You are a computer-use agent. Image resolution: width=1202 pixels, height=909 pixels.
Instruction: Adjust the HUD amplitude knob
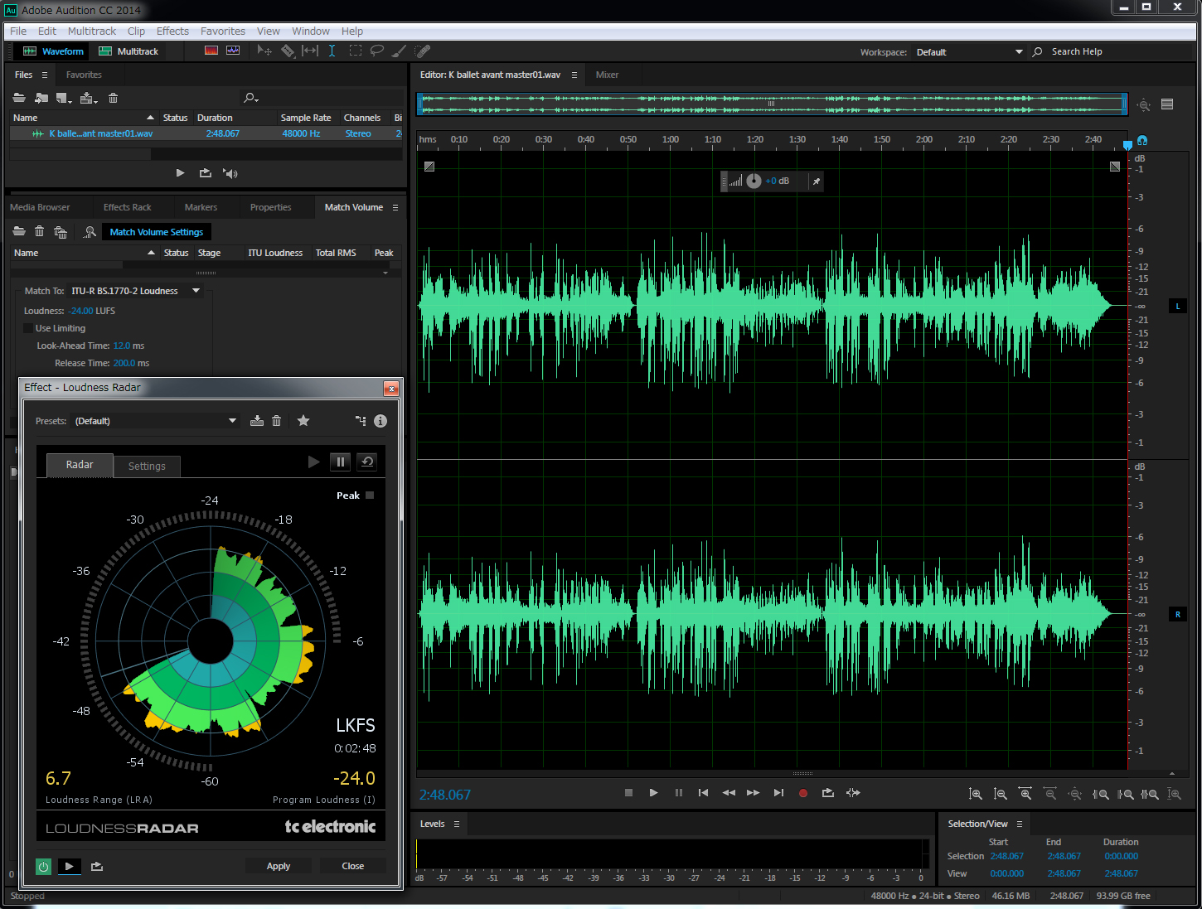[x=754, y=181]
